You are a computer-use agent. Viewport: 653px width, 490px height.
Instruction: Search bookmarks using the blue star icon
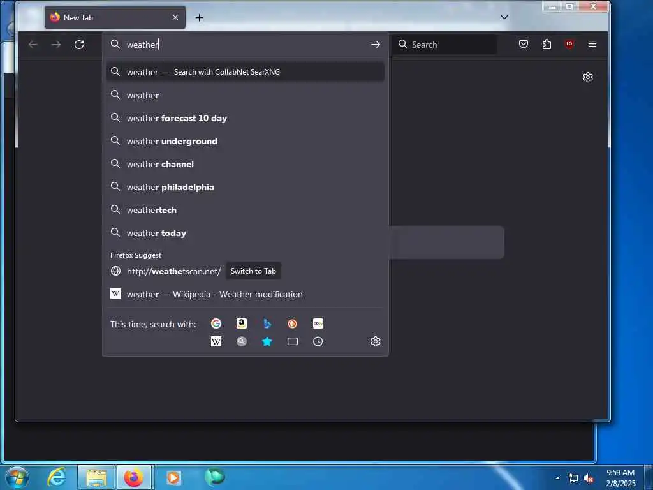(x=267, y=342)
